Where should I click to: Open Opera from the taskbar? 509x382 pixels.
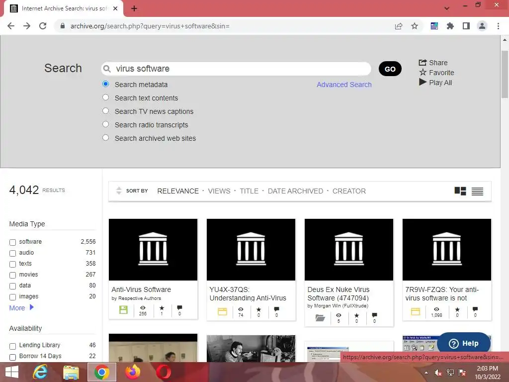click(163, 372)
